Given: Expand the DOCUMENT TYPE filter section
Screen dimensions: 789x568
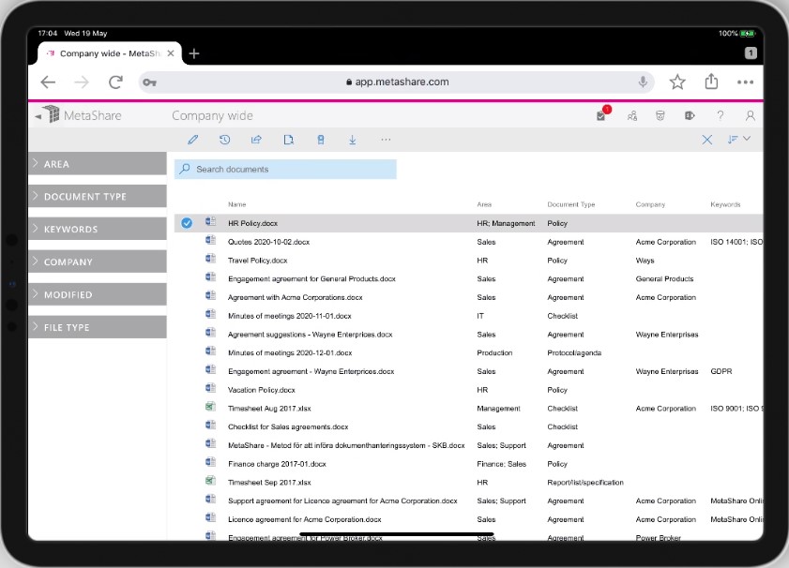Looking at the screenshot, I should (x=98, y=197).
